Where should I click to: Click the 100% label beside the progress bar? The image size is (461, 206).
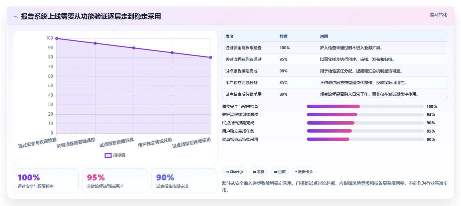coord(432,107)
